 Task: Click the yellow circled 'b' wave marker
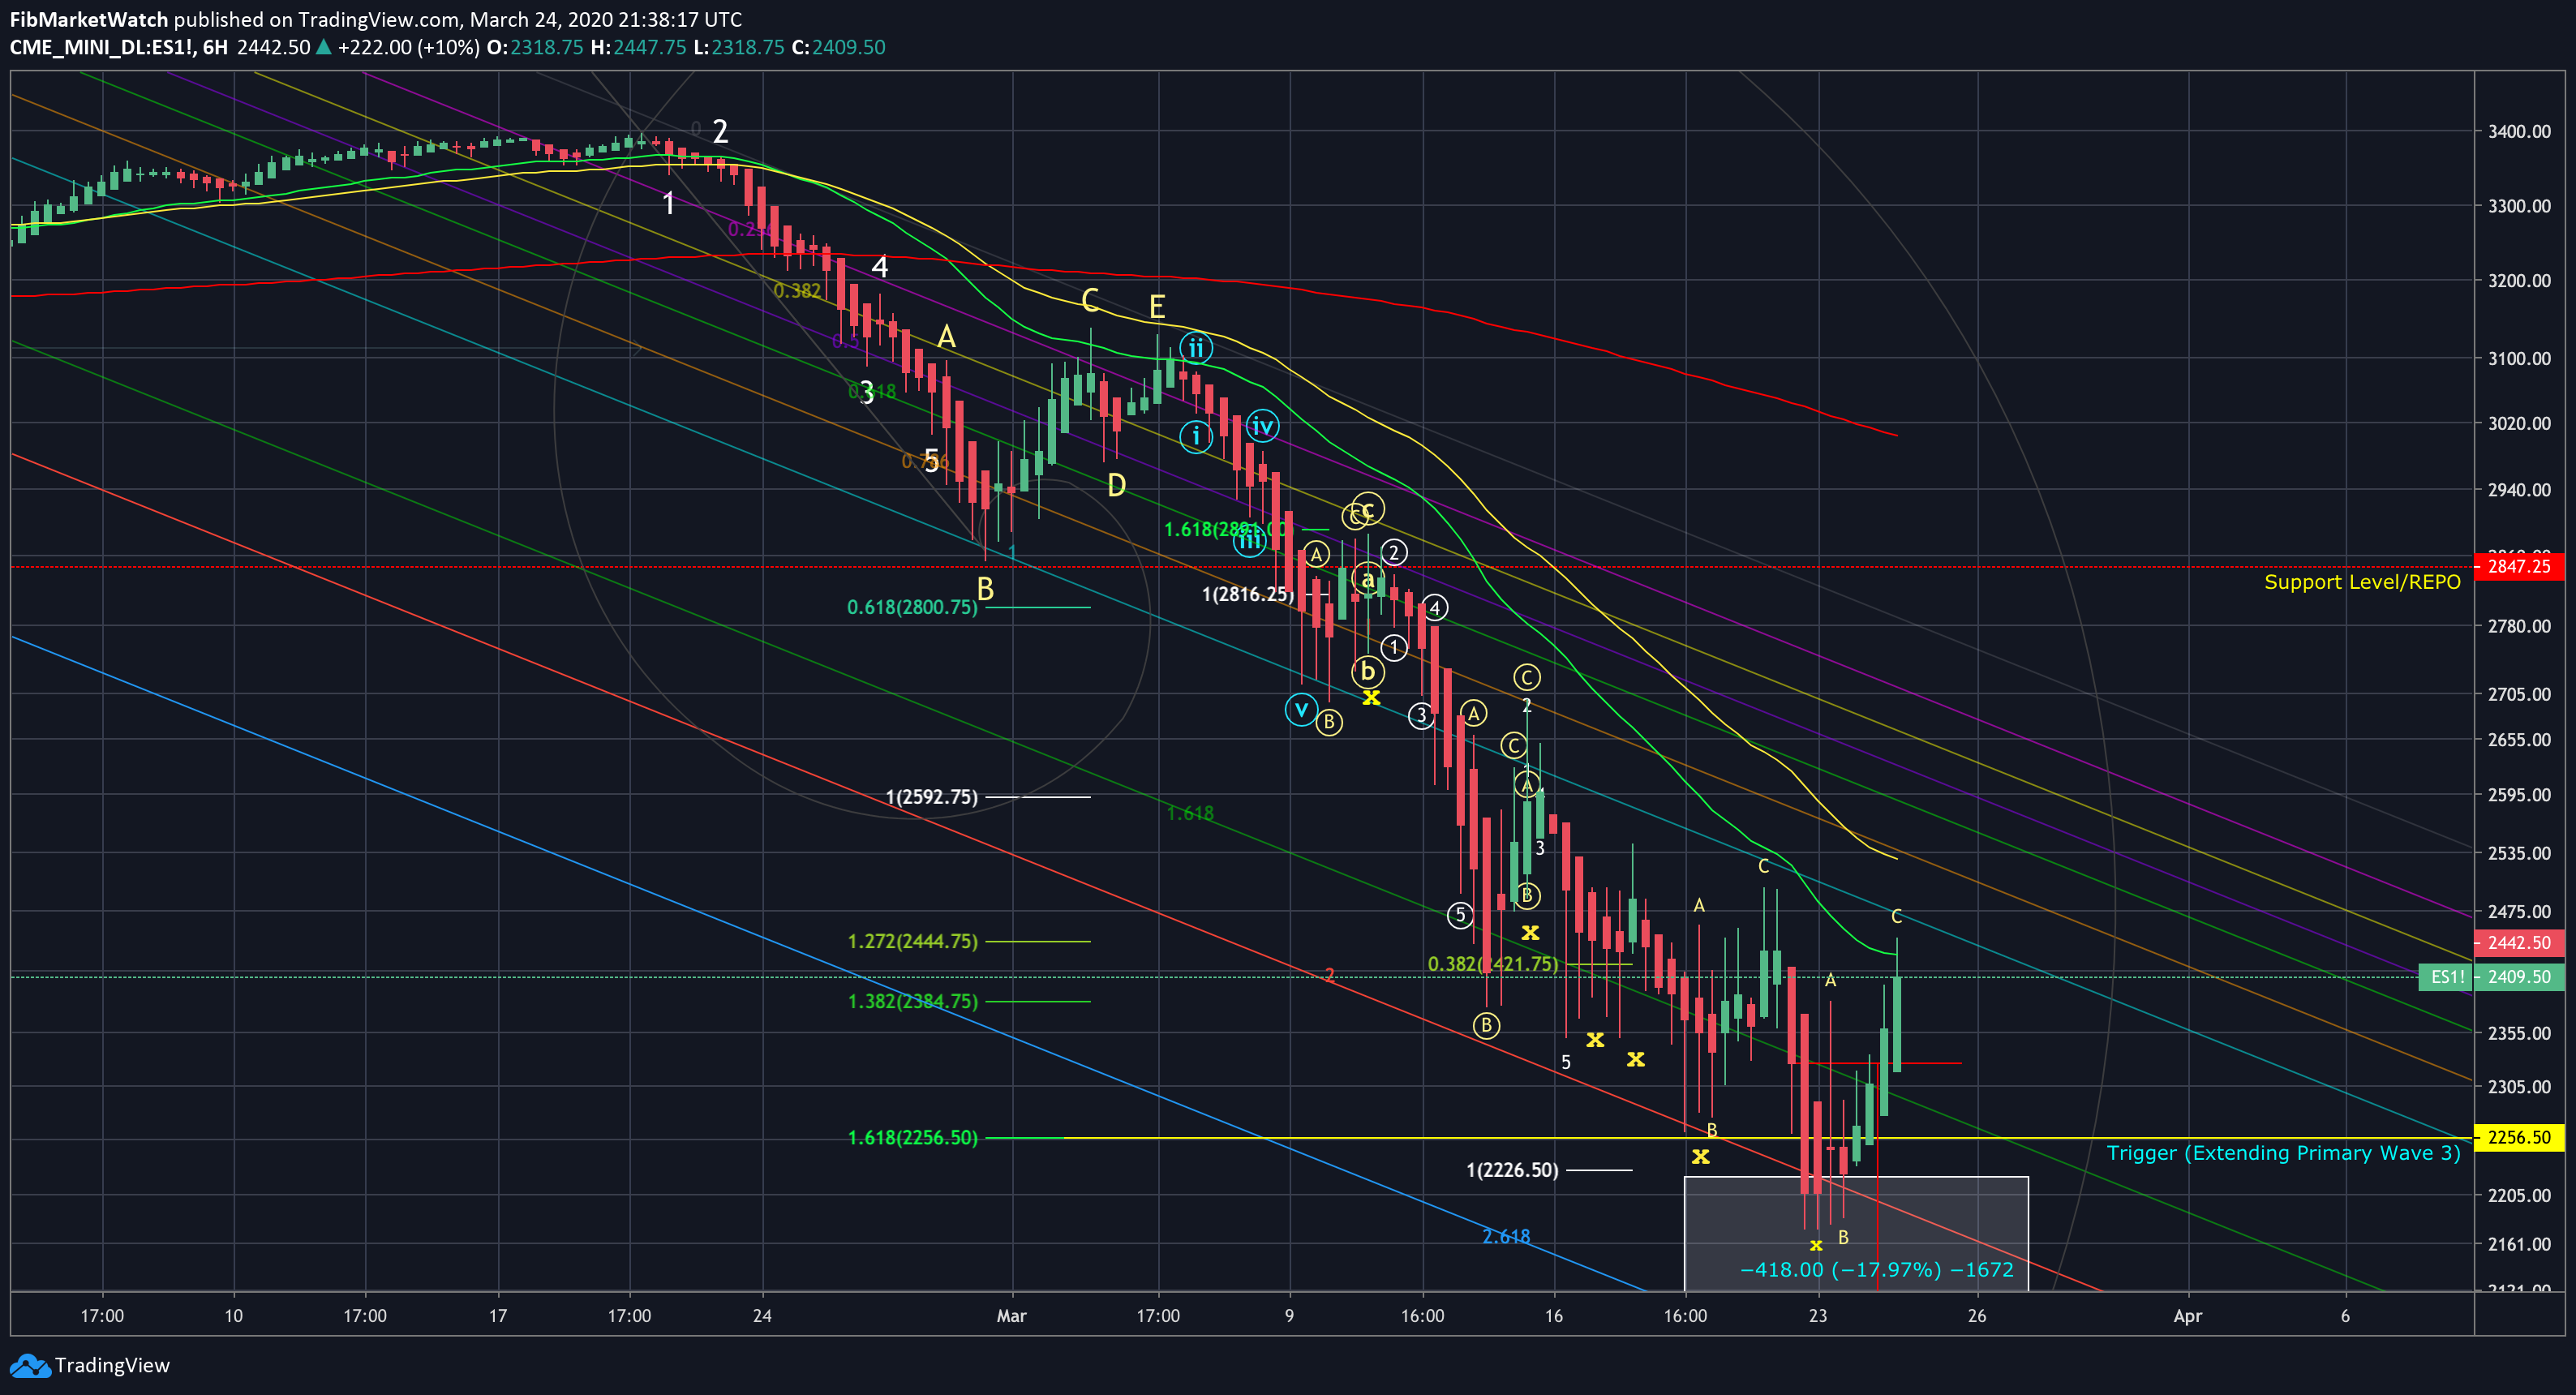pos(1367,671)
